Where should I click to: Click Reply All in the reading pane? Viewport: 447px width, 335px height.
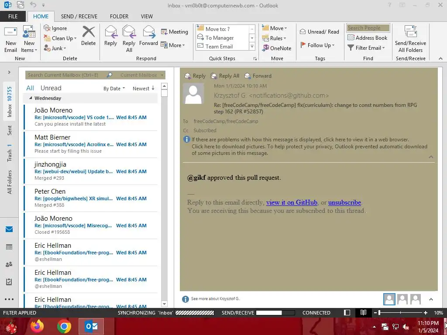click(225, 76)
